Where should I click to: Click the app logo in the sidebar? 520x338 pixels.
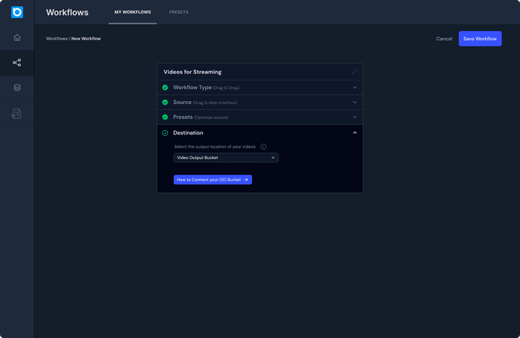point(16,13)
